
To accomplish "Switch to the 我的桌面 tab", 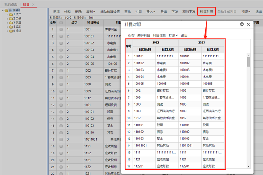I will click(11, 5).
